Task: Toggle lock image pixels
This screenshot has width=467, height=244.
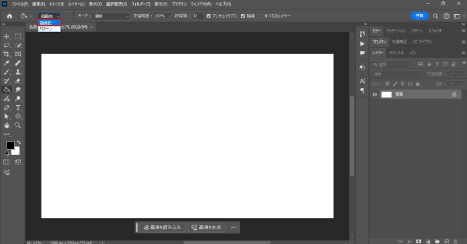Action: pos(395,84)
